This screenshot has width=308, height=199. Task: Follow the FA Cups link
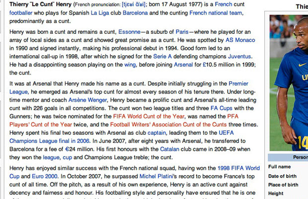pos(222,108)
